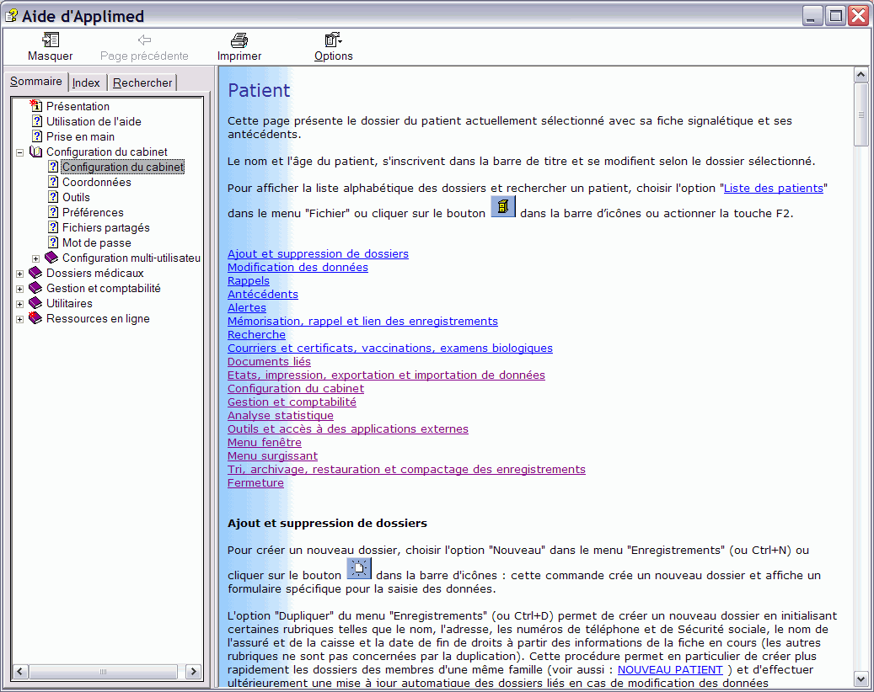The height and width of the screenshot is (692, 874).
Task: Click the Liste des patients button icon in the text
Action: point(503,206)
